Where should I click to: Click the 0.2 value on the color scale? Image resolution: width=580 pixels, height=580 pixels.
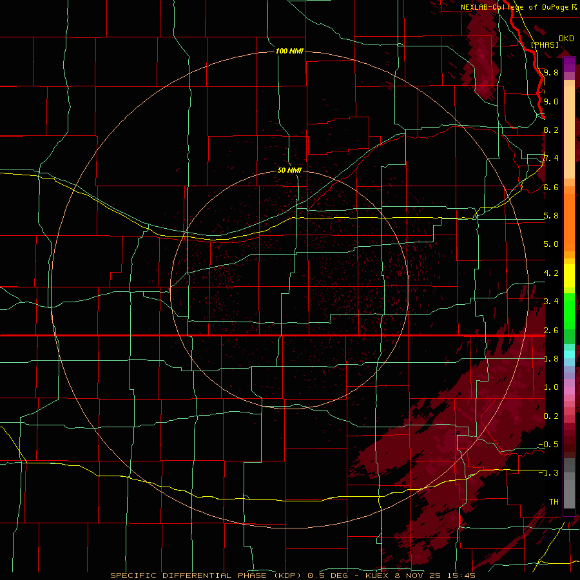551,416
